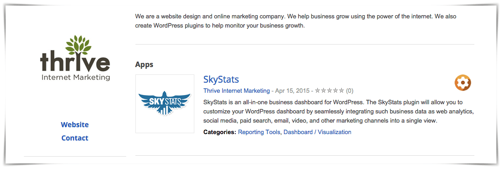The image size is (502, 169).
Task: Click the Thrive Internet Marketing tree logo
Action: tap(75, 58)
